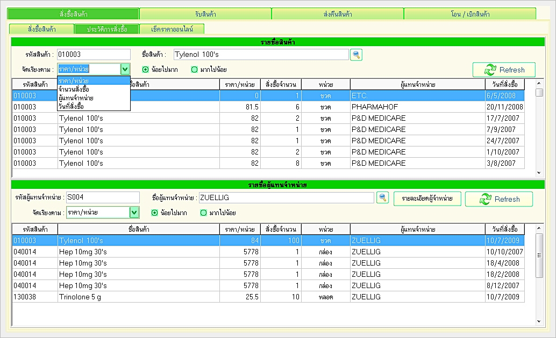This screenshot has height=338, width=556.
Task: Click the date cell 1/10/2007
Action: point(504,152)
